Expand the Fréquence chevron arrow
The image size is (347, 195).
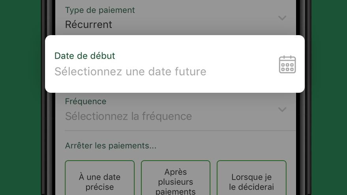[x=282, y=109]
